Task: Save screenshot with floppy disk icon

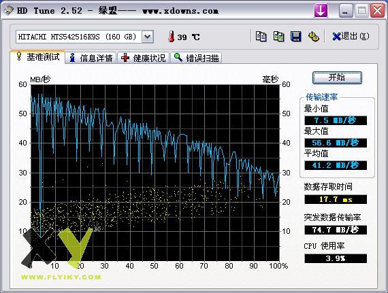Action: (295, 37)
